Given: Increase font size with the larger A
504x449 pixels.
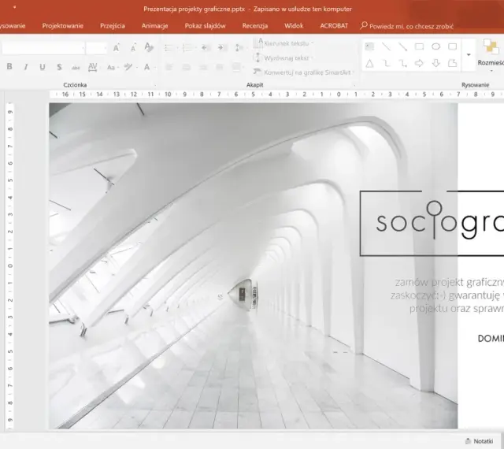Looking at the screenshot, I should click(117, 48).
